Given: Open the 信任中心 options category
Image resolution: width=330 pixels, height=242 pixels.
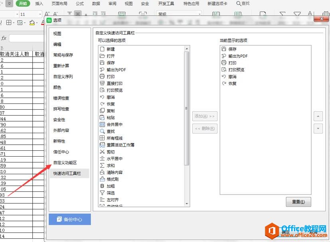Looking at the screenshot, I should point(61,152).
